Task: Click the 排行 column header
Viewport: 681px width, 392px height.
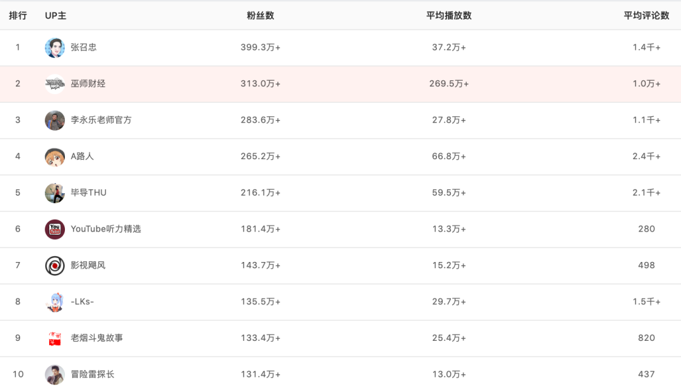Action: (18, 16)
